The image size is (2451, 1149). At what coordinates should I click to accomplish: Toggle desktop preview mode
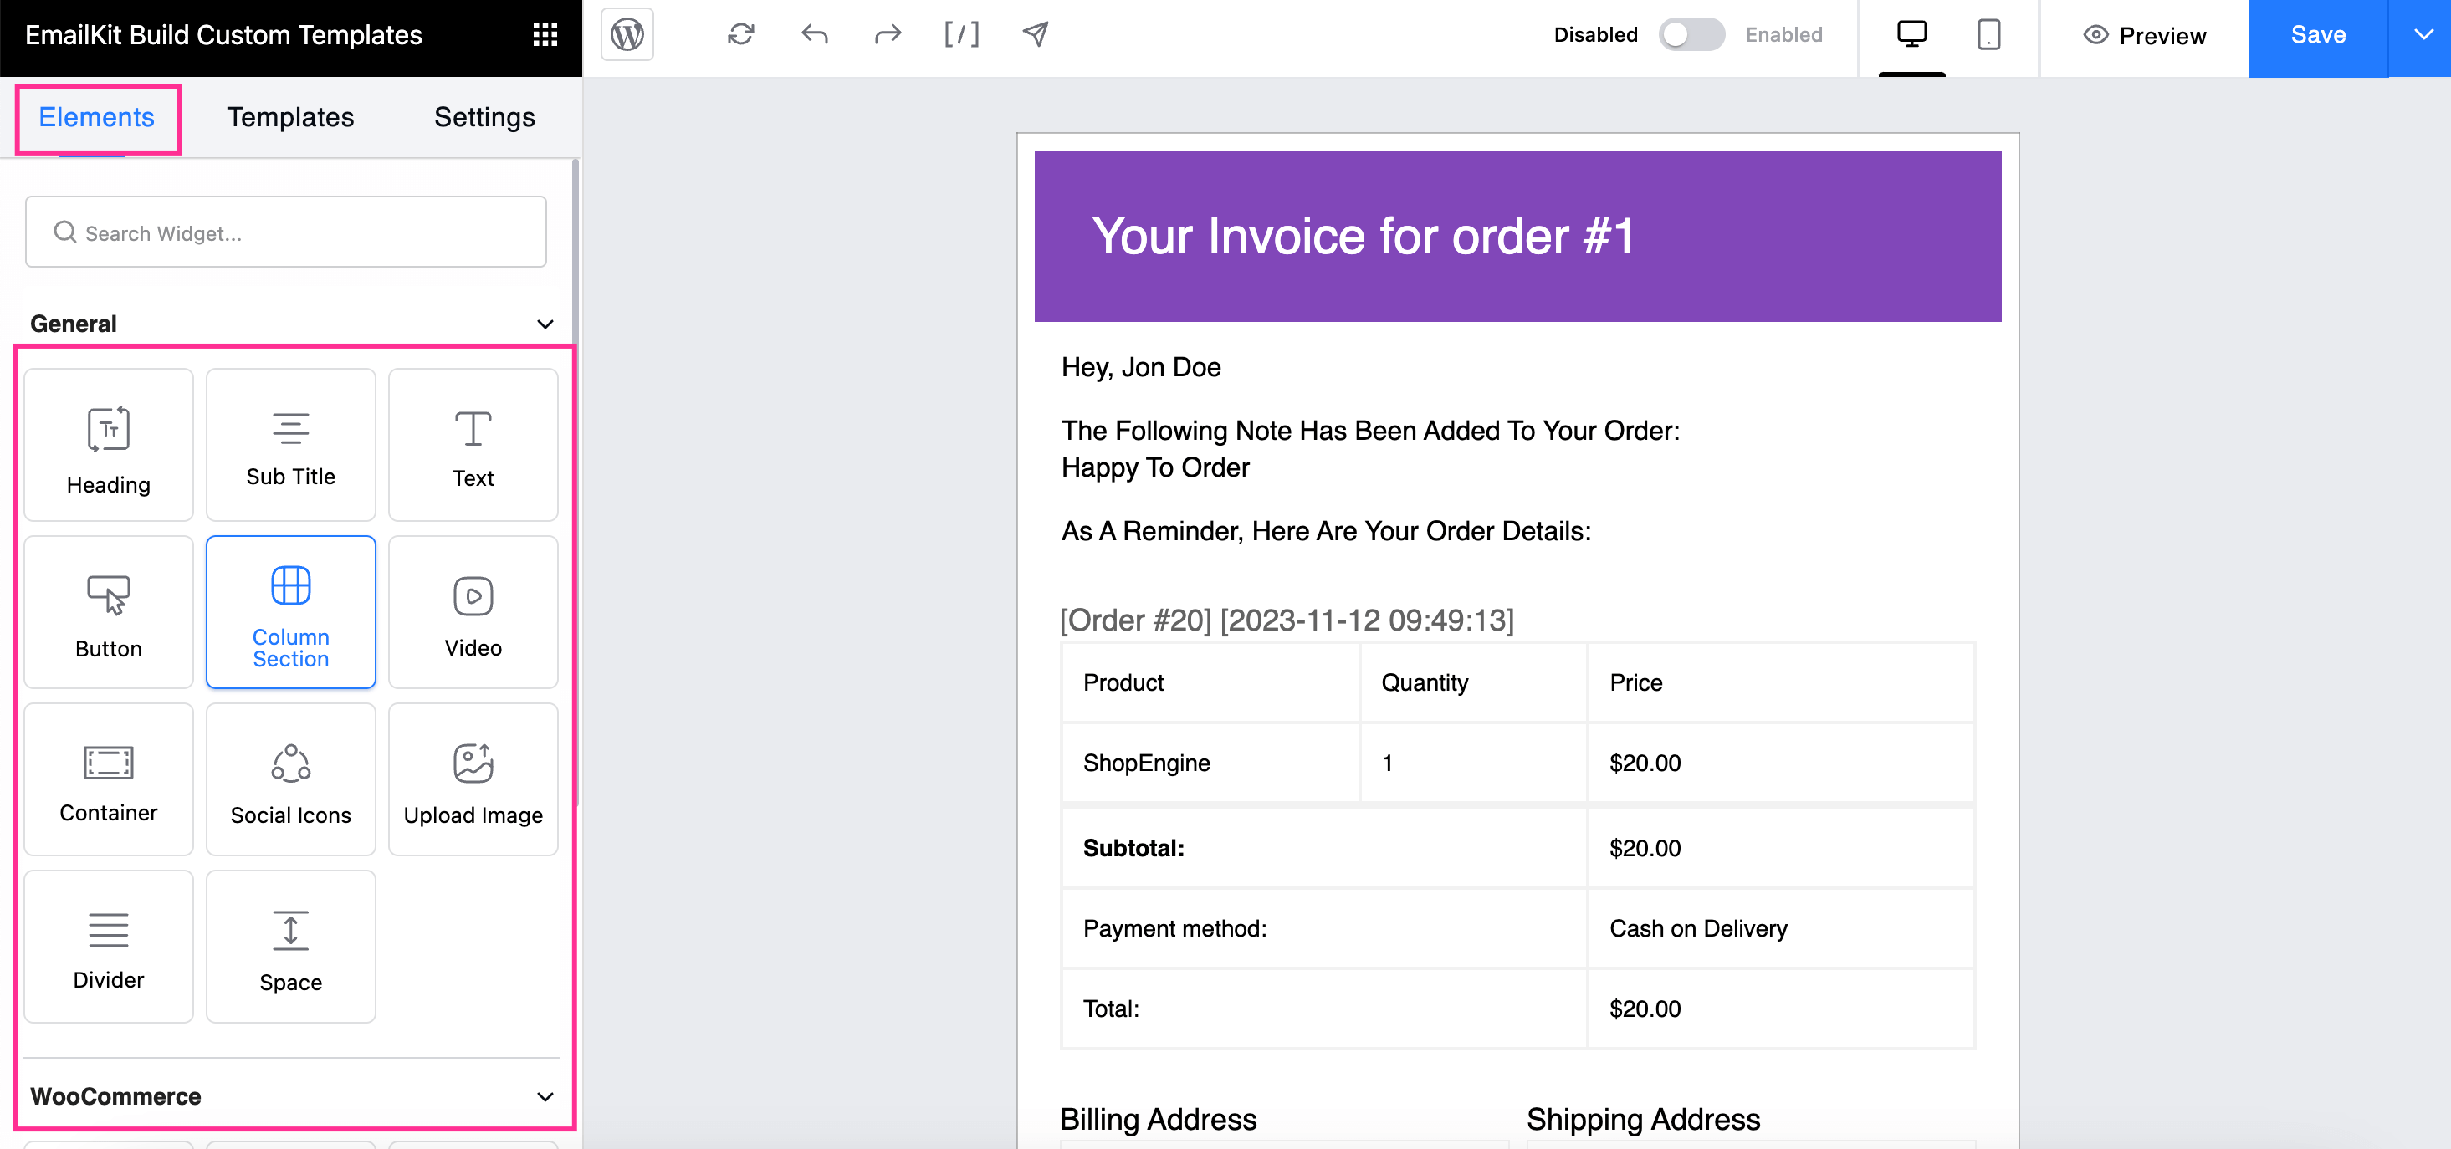(1913, 34)
